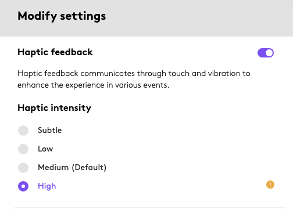Click the white center dot of High radio
The width and height of the screenshot is (293, 213).
point(23,186)
